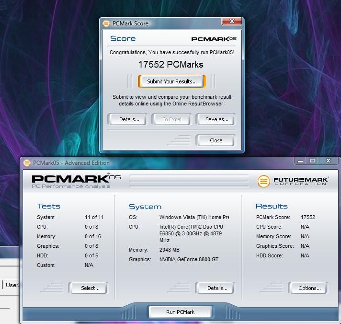Open Select... under Tests section

click(88, 288)
